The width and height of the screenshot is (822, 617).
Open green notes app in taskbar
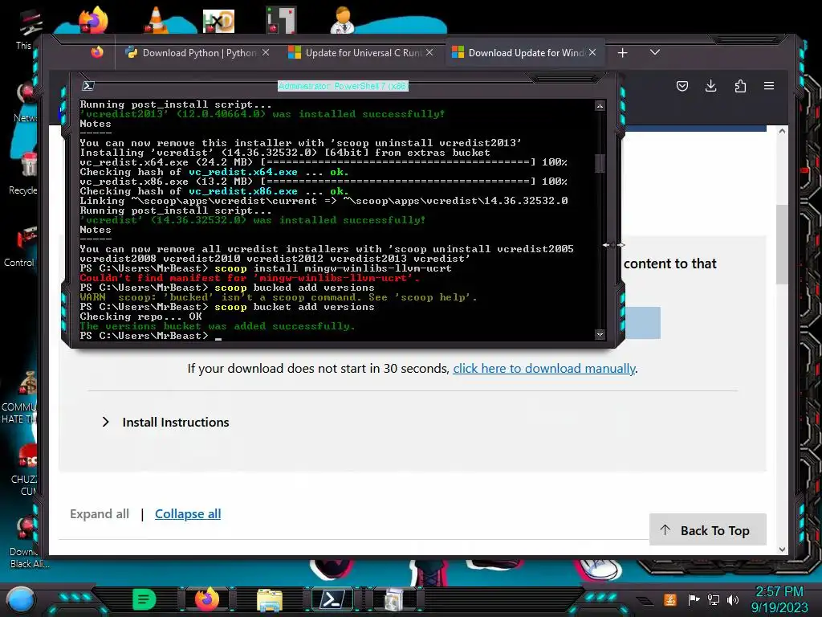pos(144,599)
